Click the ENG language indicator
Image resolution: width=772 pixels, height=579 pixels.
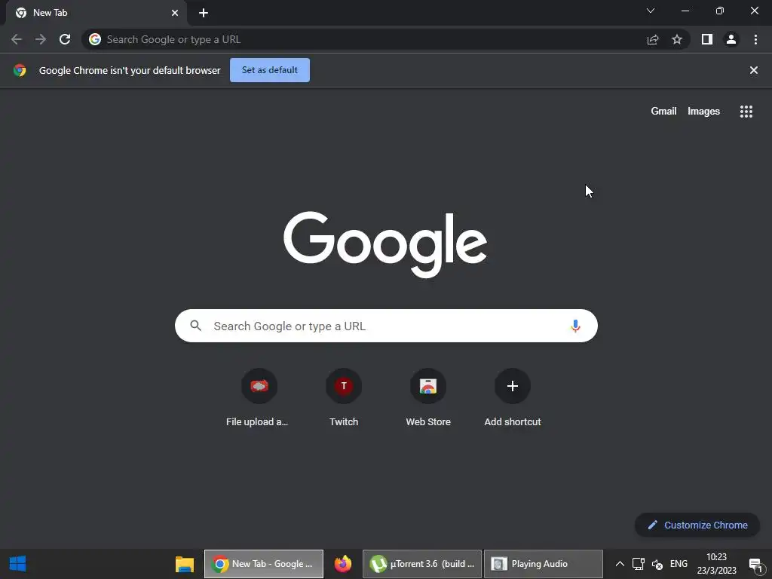point(679,564)
